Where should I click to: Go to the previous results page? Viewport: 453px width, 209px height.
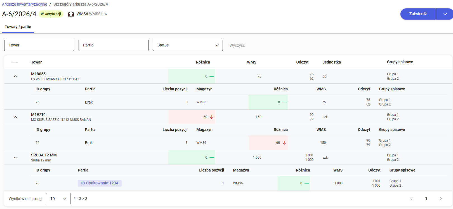click(412, 199)
